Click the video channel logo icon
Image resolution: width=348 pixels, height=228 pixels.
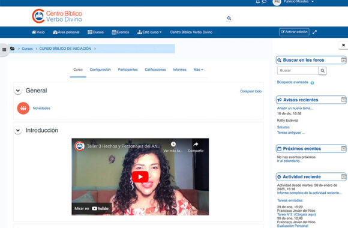(x=79, y=146)
